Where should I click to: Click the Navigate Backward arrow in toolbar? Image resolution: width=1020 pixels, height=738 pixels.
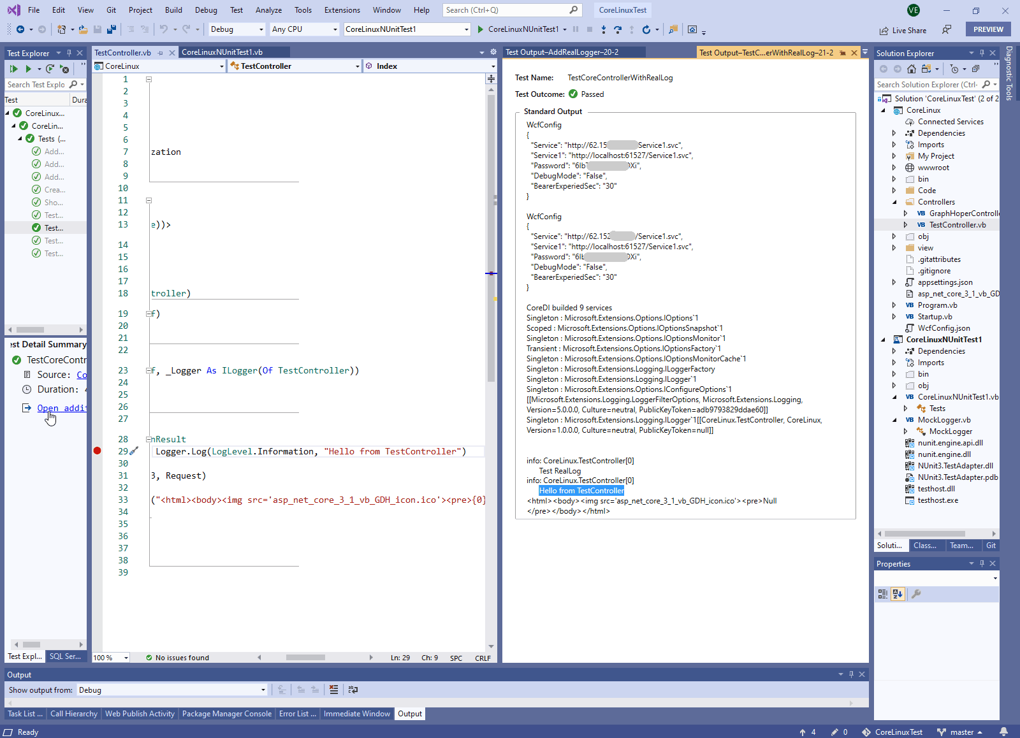tap(20, 29)
